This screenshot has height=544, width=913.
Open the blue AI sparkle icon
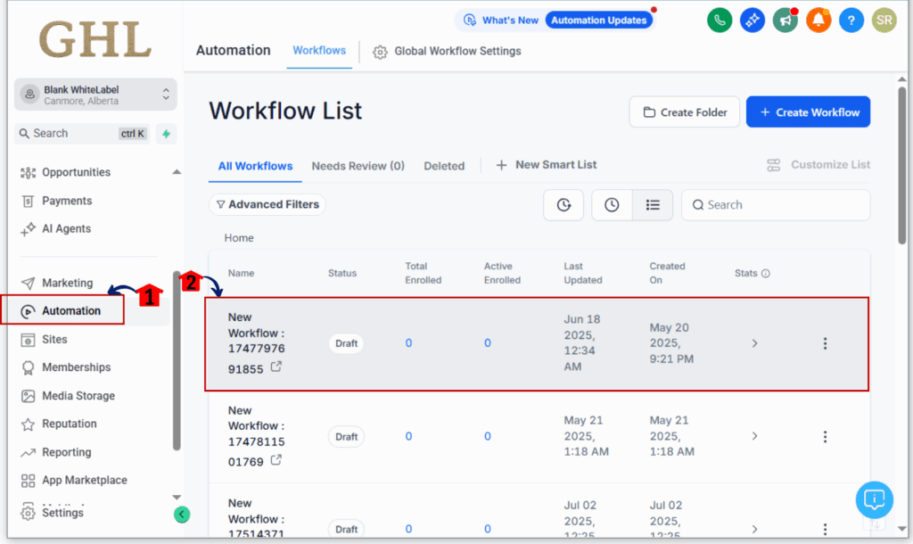click(x=753, y=21)
